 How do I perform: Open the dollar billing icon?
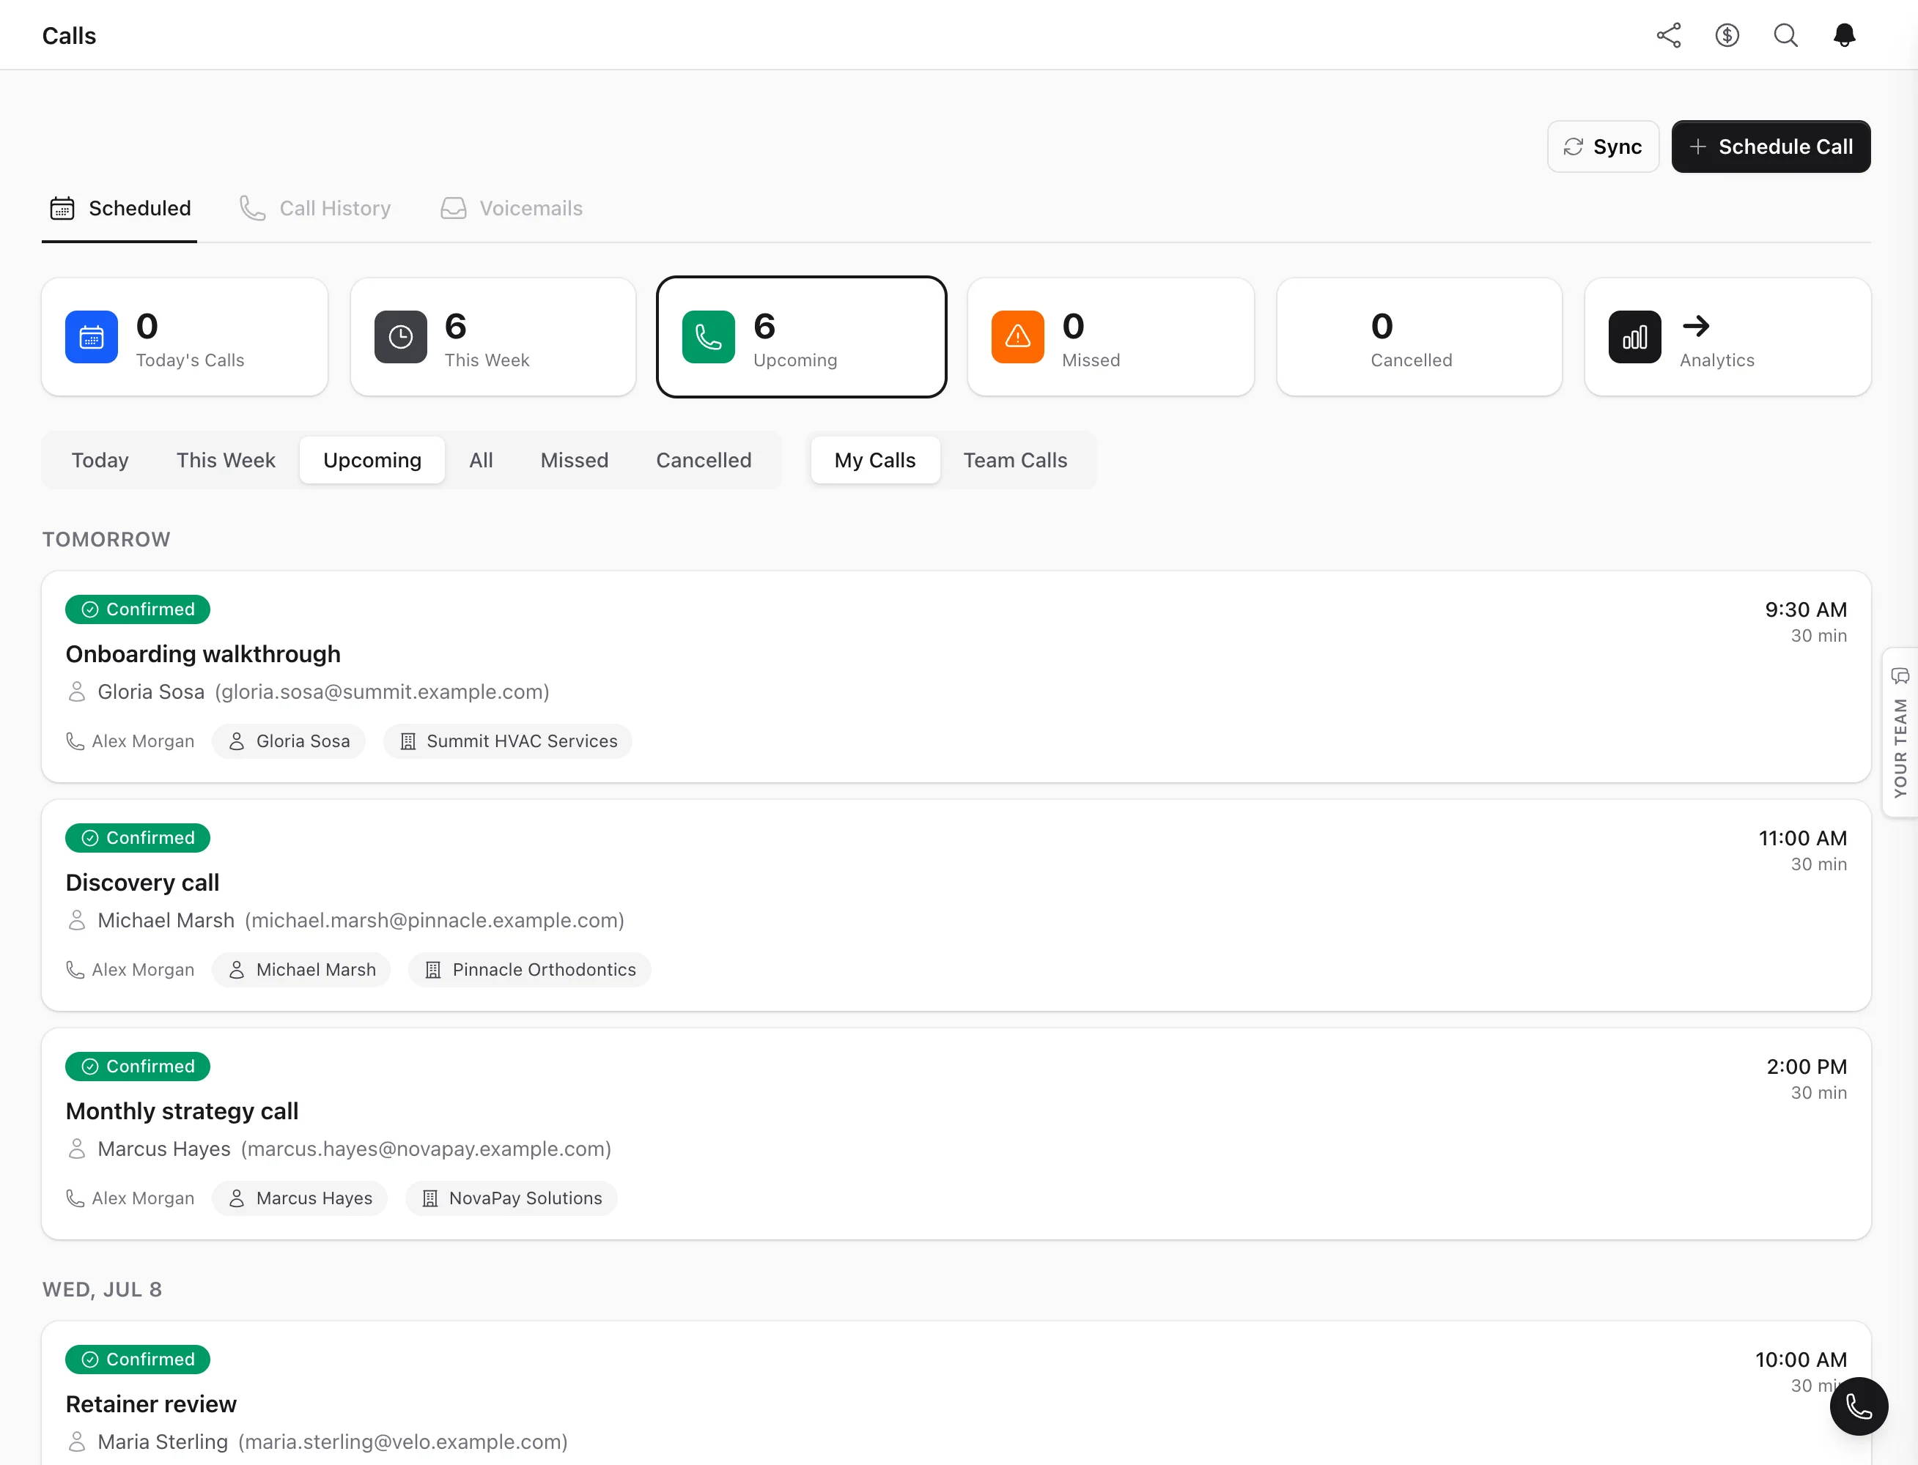[1727, 36]
